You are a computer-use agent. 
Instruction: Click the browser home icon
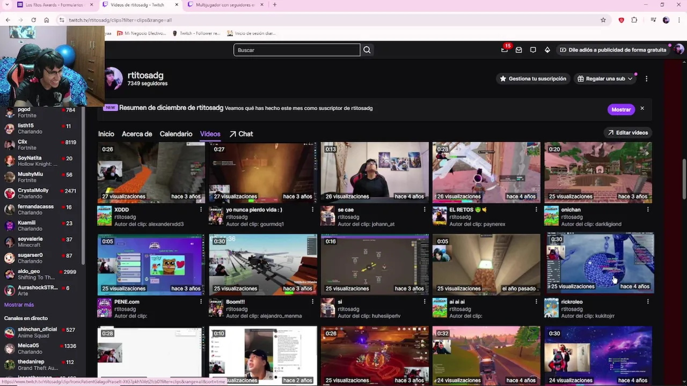coord(47,20)
